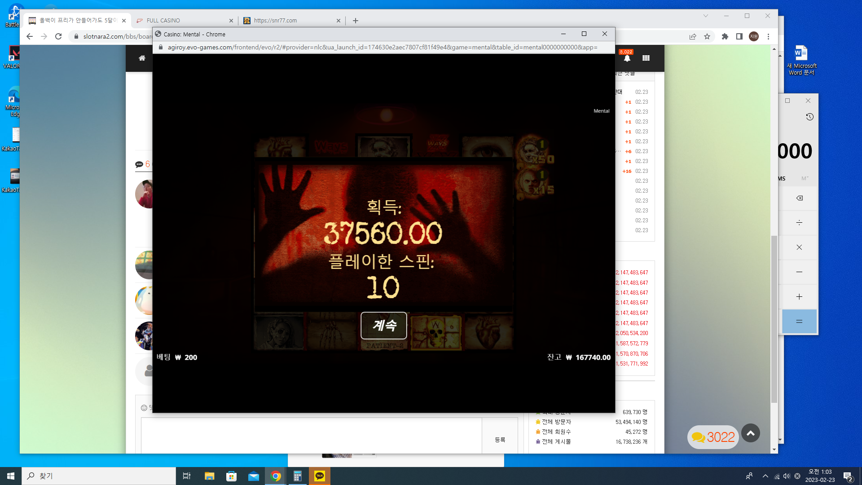Go forward in the main Chrome window
The height and width of the screenshot is (485, 862).
pyautogui.click(x=44, y=36)
